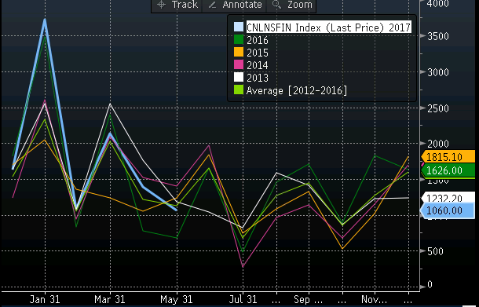
Task: Click the magnifier icon beside Zoom
Action: [276, 5]
